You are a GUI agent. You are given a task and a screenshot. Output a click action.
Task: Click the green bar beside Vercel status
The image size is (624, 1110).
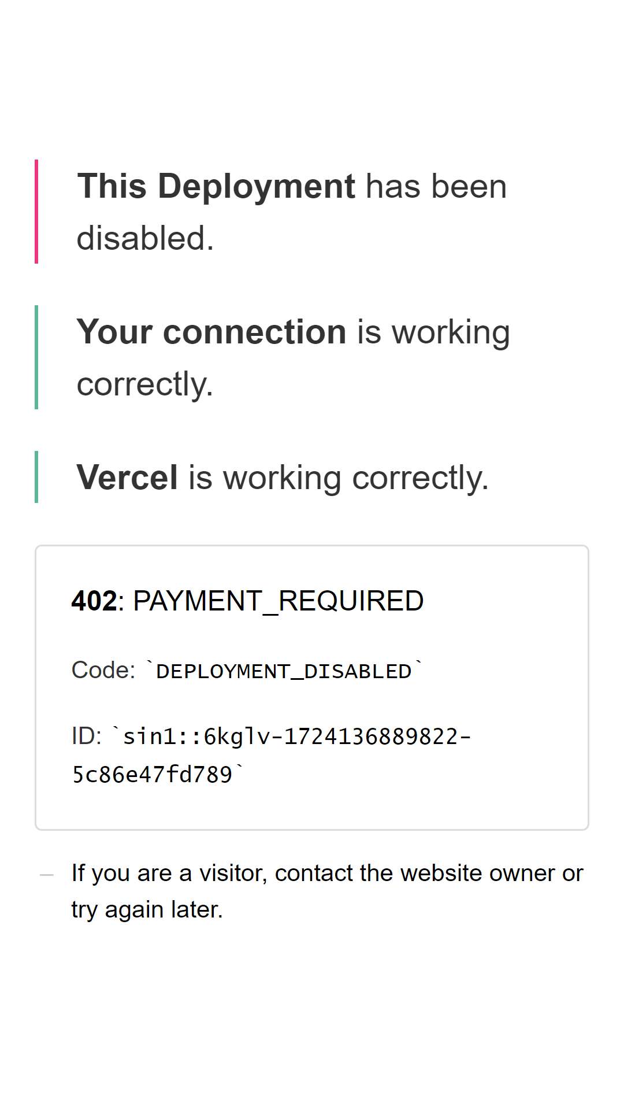36,477
